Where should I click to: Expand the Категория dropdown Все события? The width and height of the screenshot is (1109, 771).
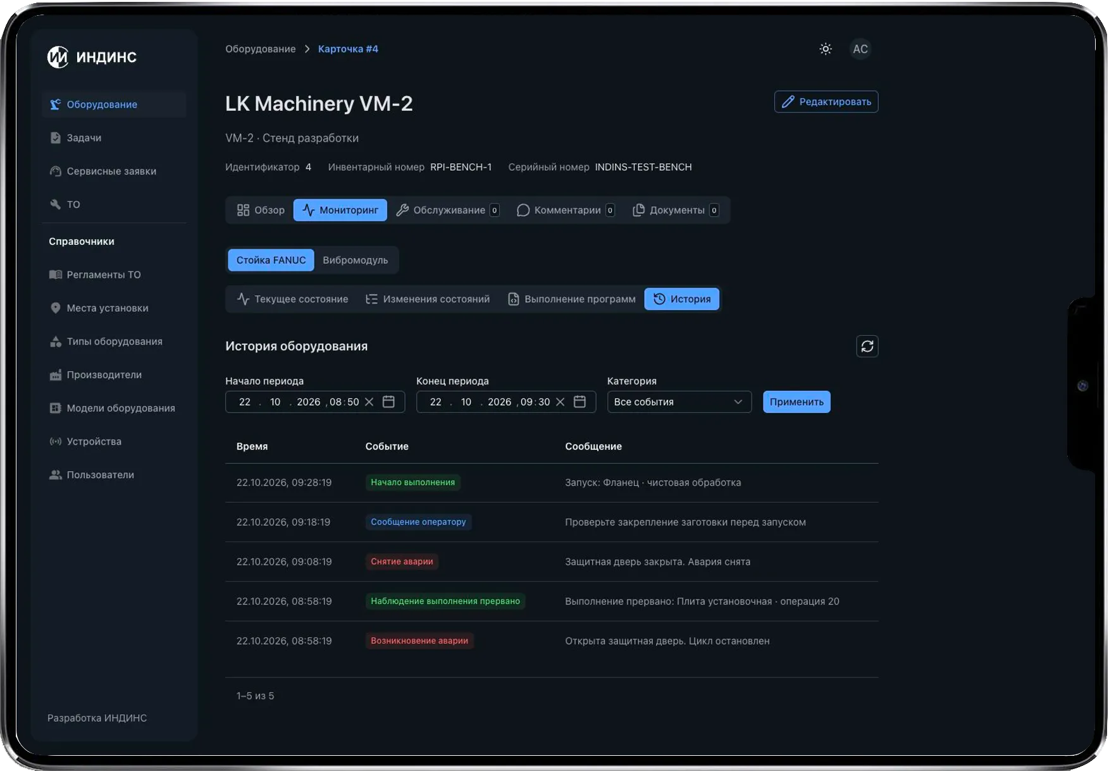[x=679, y=402]
